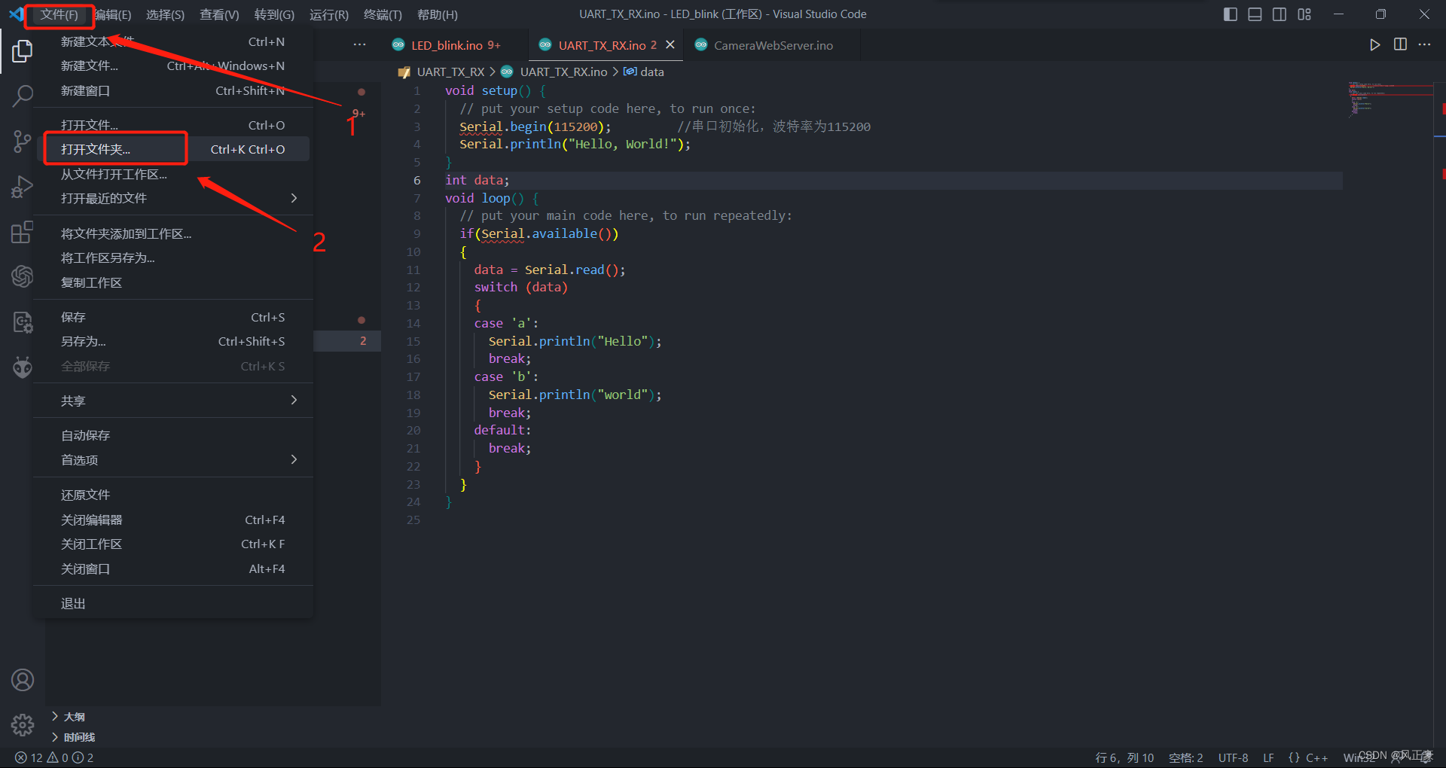1446x768 pixels.
Task: Open the Source Control view icon
Action: [x=23, y=141]
